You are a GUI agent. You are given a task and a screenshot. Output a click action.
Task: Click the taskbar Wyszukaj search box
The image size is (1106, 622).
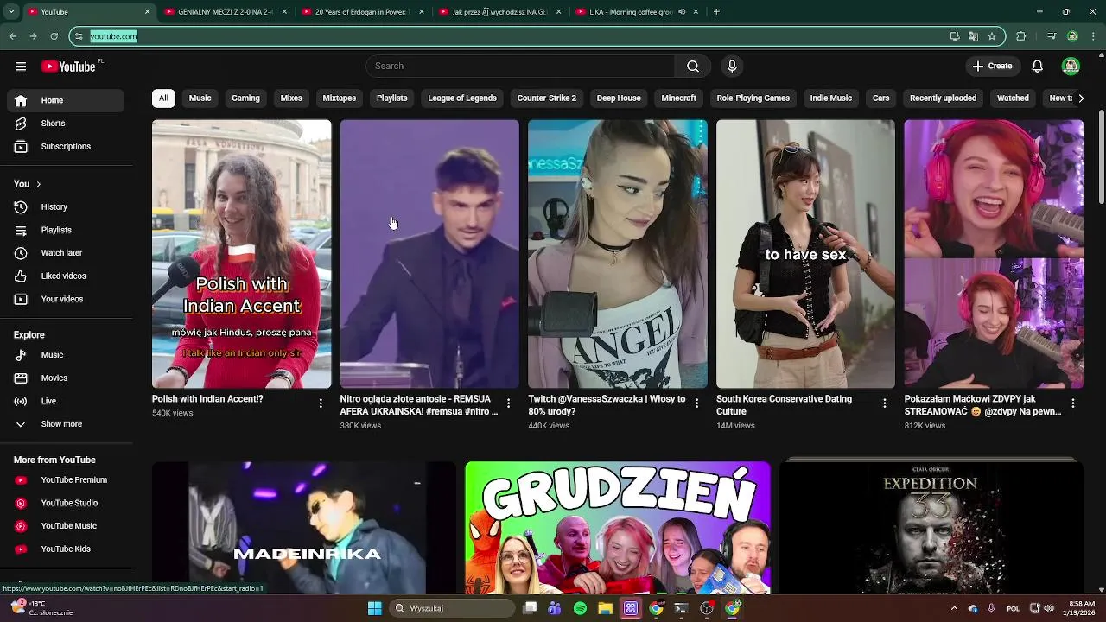[450, 608]
